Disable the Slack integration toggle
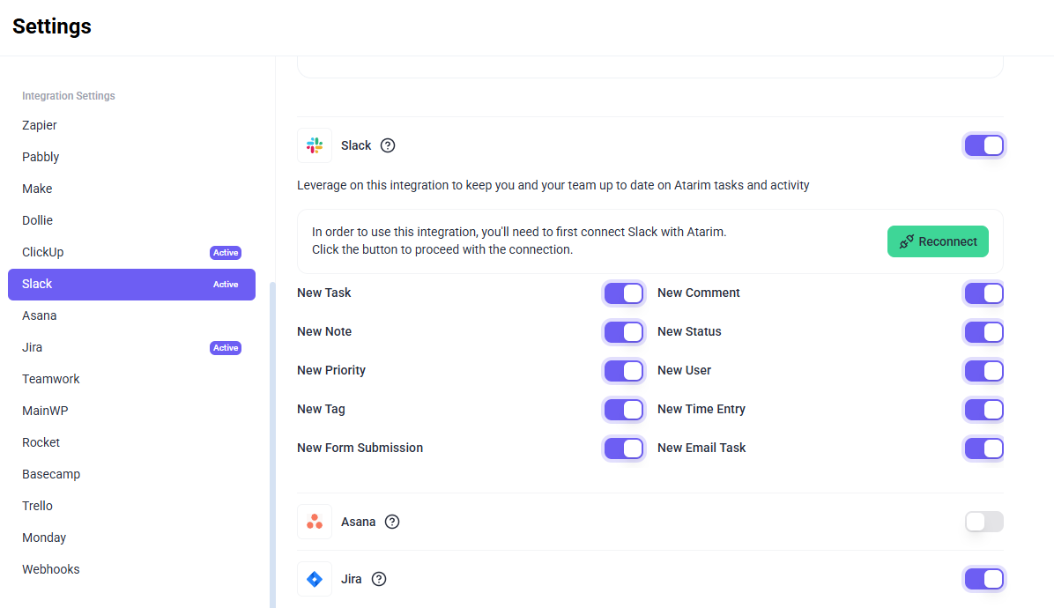The image size is (1054, 608). point(983,145)
